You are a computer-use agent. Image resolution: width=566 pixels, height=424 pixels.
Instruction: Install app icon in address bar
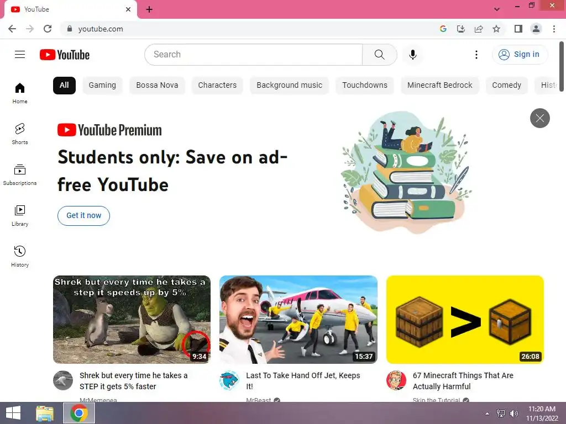[x=461, y=29]
